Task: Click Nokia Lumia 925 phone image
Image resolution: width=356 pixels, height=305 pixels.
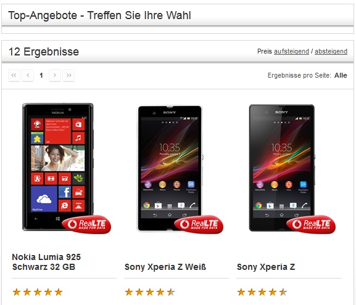Action: coord(57,167)
